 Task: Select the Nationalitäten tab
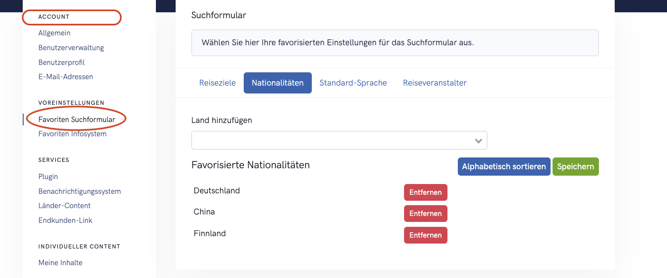coord(278,83)
